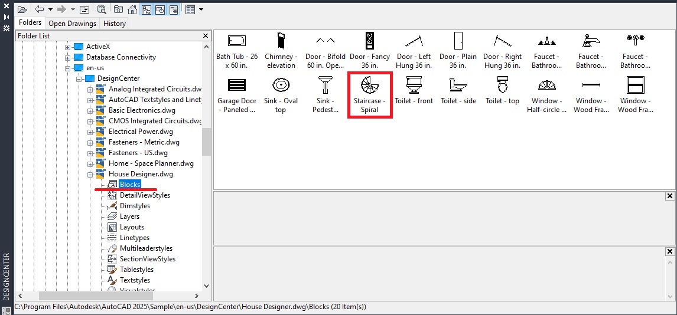Open the Search dialog icon
This screenshot has width=677, height=315.
coord(102,9)
